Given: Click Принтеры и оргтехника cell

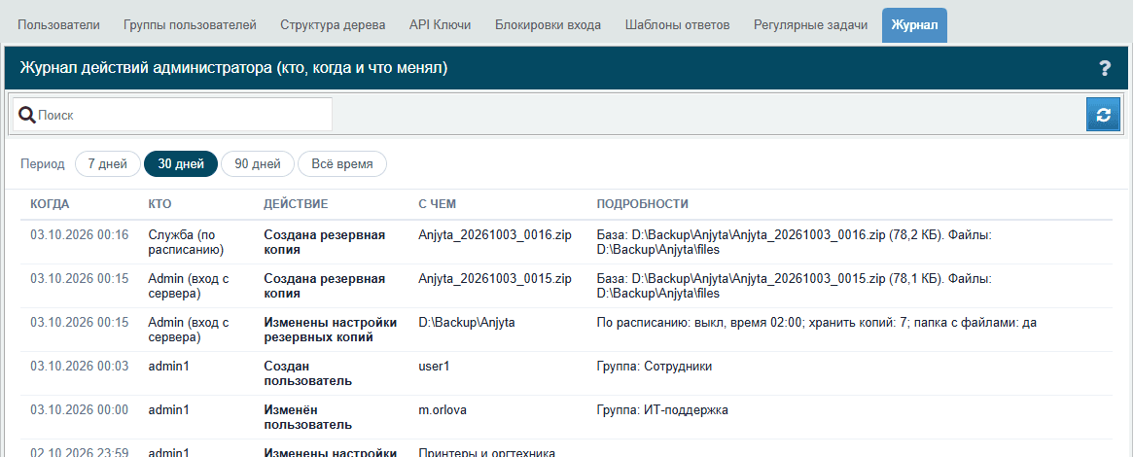Looking at the screenshot, I should (x=486, y=453).
